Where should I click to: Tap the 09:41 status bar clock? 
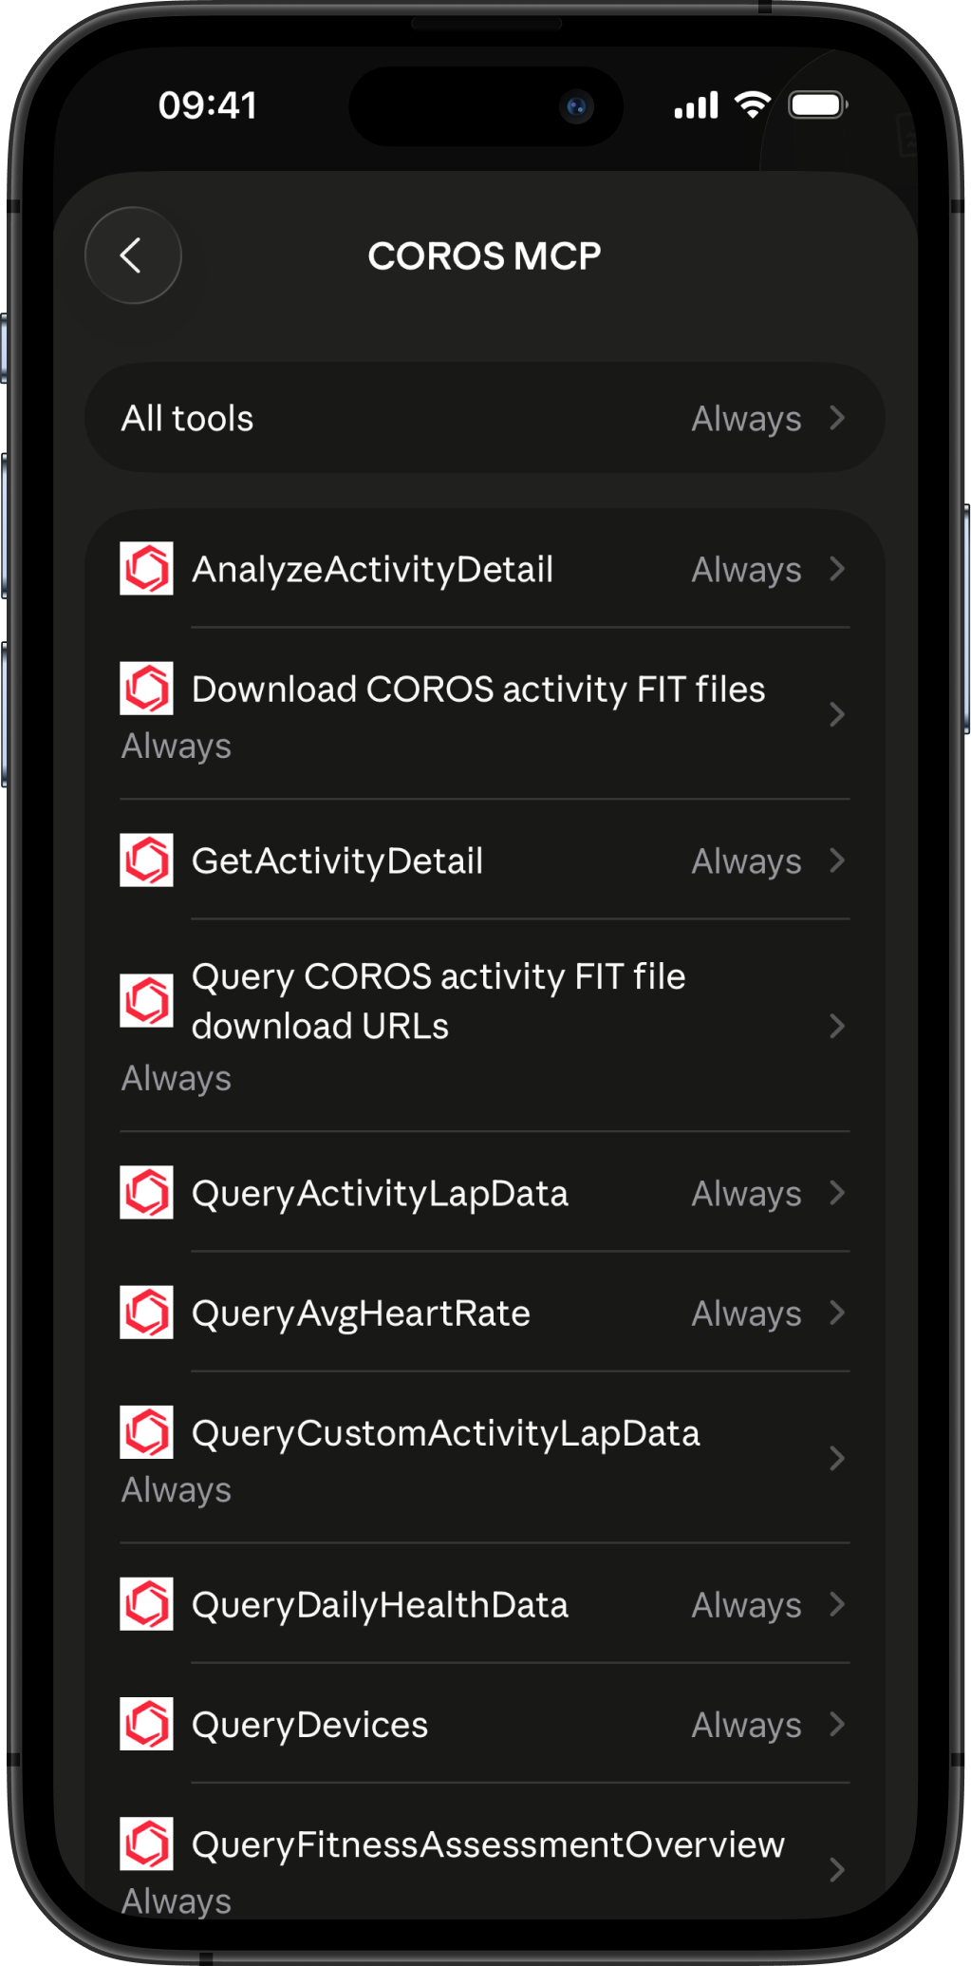[x=208, y=105]
